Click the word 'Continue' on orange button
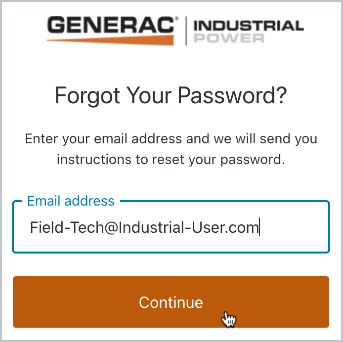Viewport: 343px width, 342px height. point(171,302)
